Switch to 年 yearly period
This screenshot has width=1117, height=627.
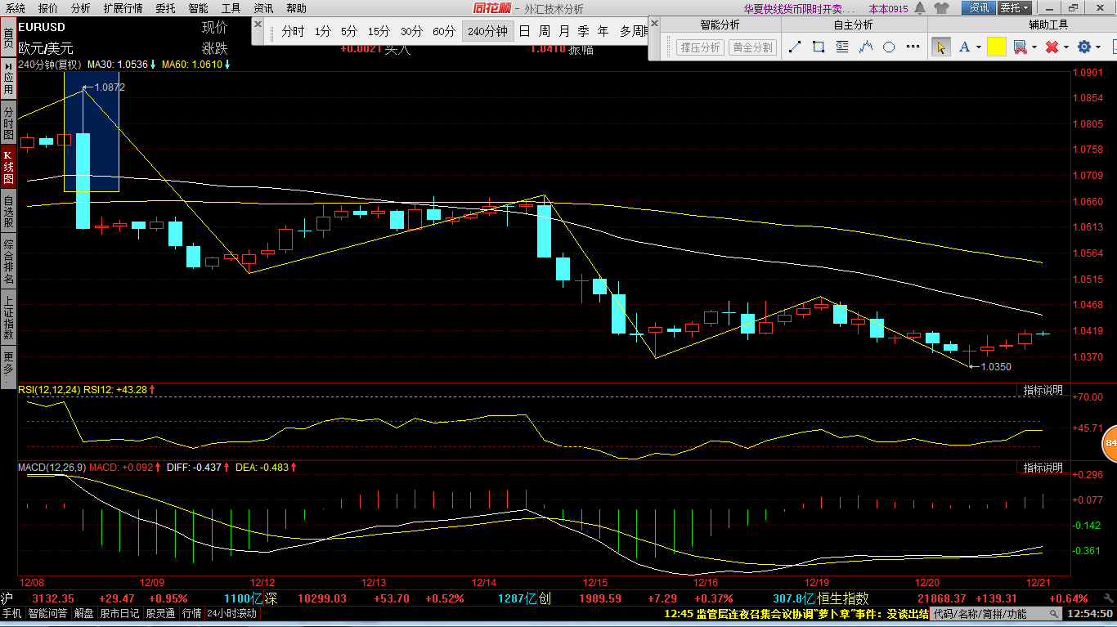coord(603,32)
